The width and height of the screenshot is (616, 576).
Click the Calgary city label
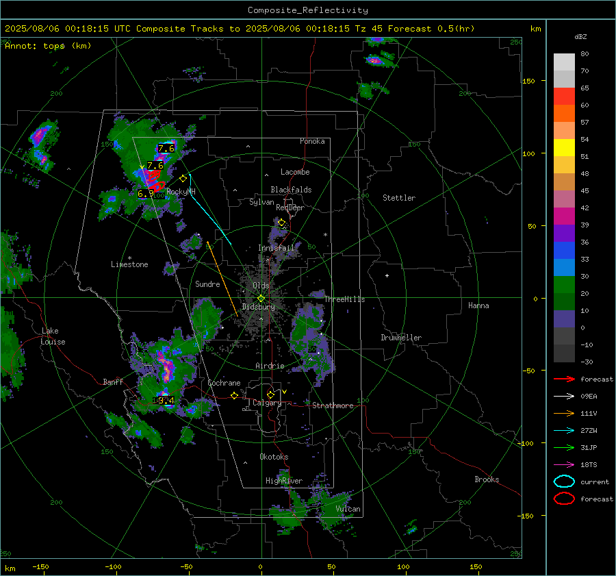(267, 403)
